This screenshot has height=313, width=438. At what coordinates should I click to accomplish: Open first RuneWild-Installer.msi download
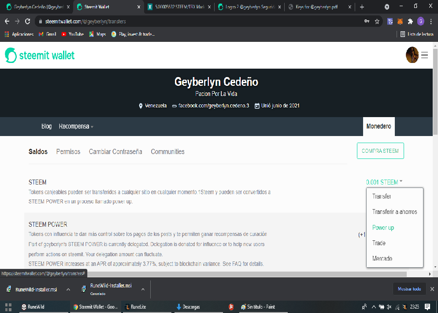click(33, 290)
